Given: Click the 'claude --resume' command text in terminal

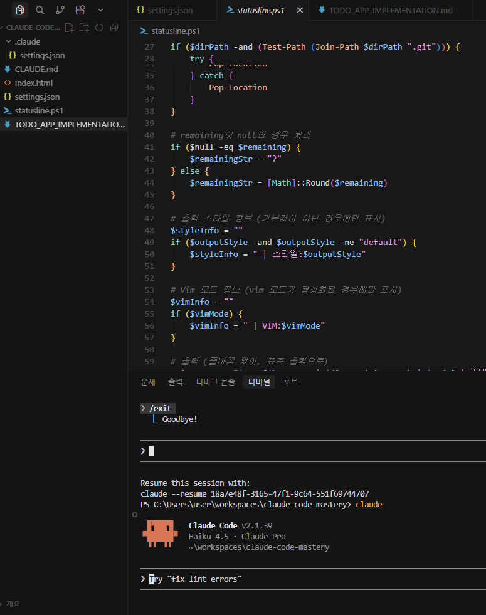Looking at the screenshot, I should pos(255,494).
